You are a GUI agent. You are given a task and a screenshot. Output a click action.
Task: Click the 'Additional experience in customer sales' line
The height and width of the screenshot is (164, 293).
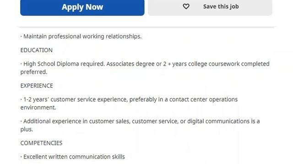click(x=75, y=121)
